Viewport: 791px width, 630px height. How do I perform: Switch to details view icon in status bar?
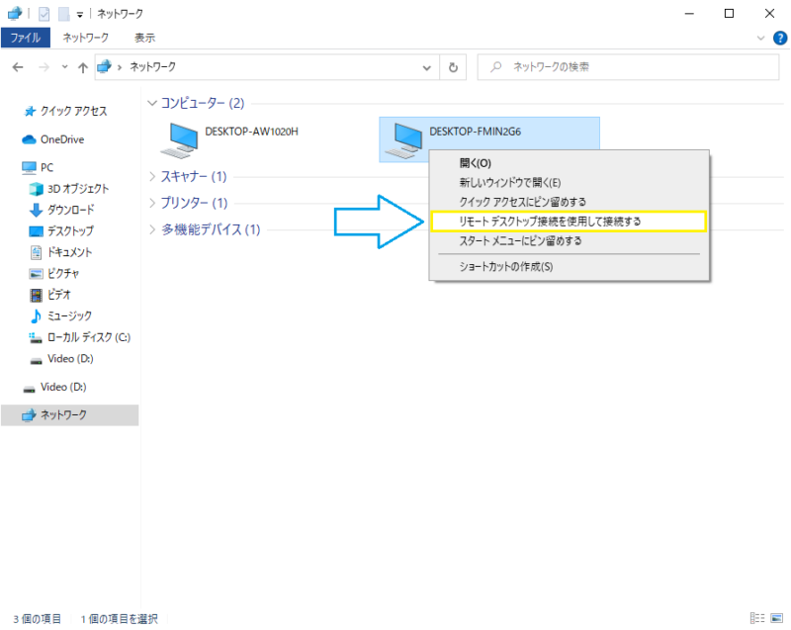click(757, 618)
